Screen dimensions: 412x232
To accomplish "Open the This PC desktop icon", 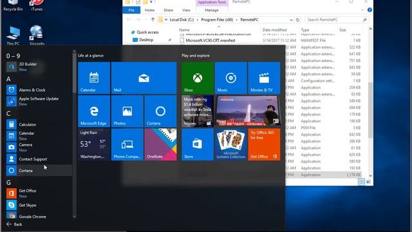I will (x=13, y=36).
